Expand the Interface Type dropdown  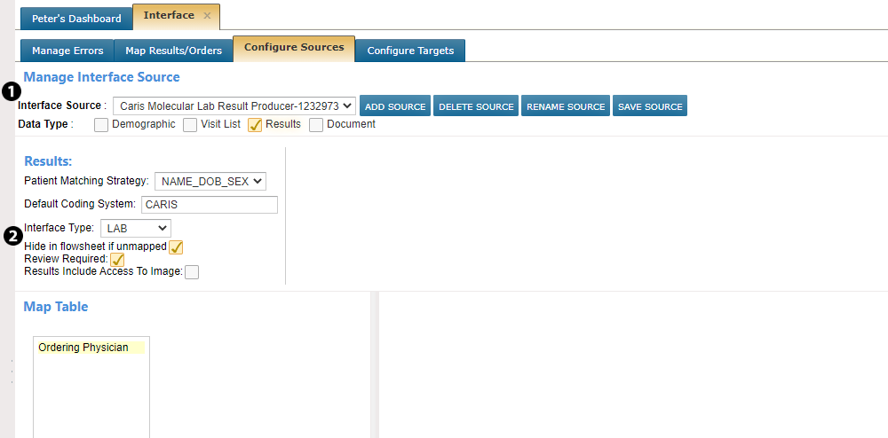[x=135, y=228]
